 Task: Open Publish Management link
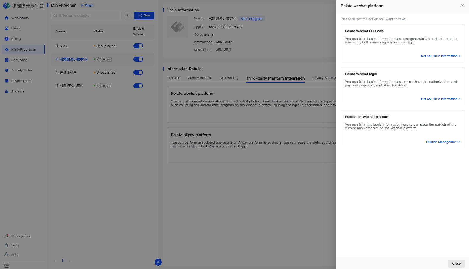click(443, 142)
